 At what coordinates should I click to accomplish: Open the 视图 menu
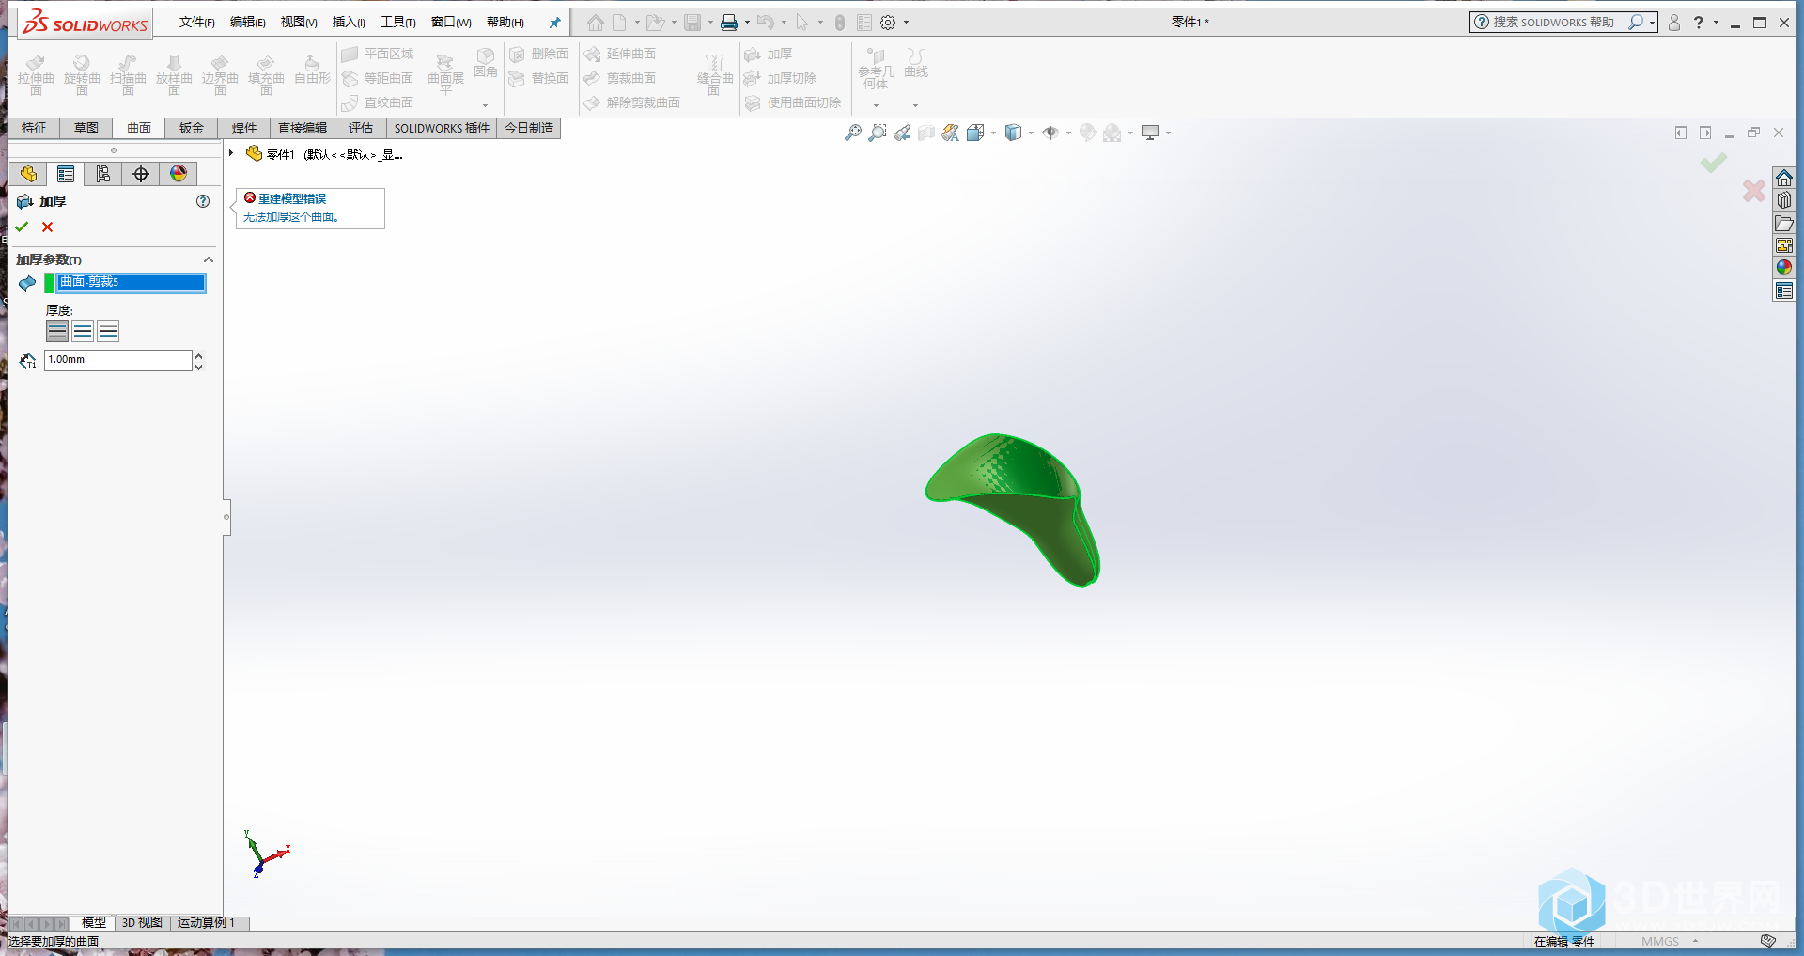(x=299, y=22)
